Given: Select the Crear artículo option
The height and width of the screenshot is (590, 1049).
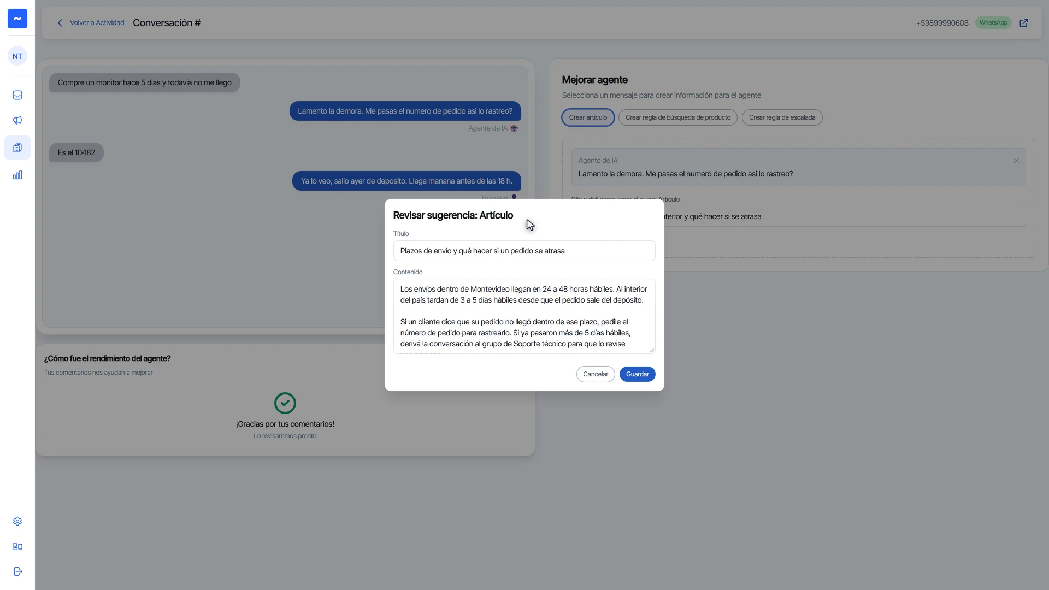Looking at the screenshot, I should click(x=588, y=117).
